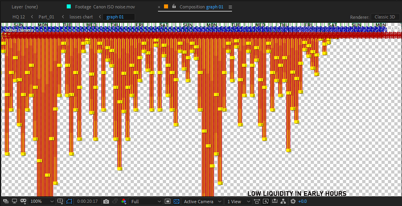Open Composition Flowchart icon
This screenshot has height=206, width=402.
click(x=283, y=202)
